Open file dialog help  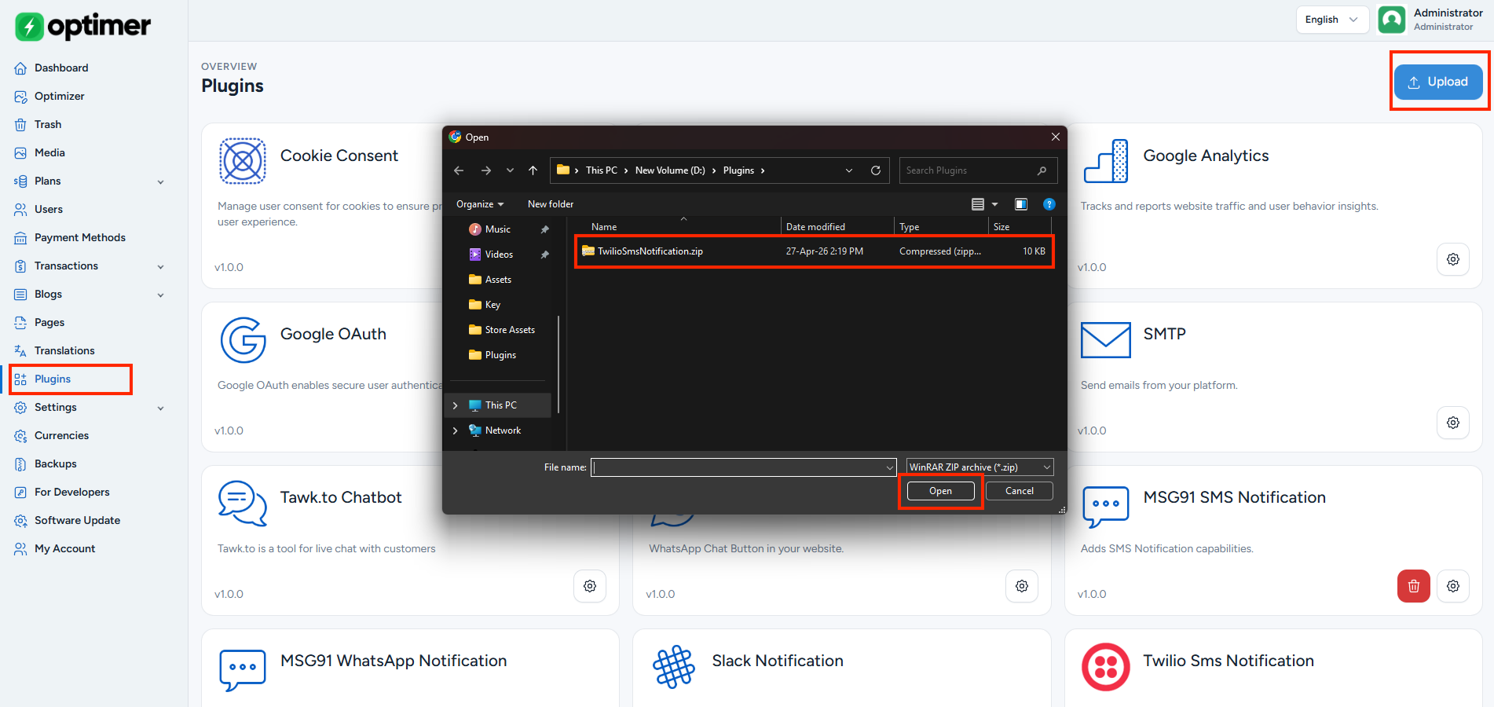pos(1049,204)
